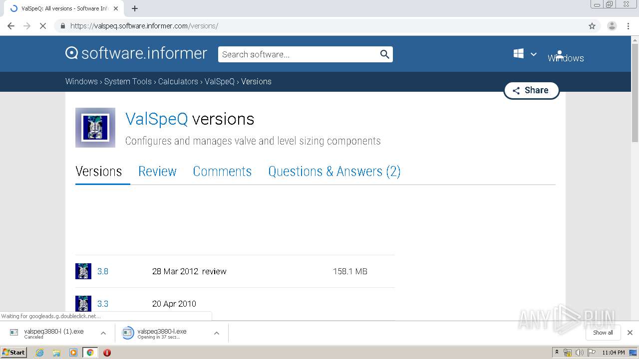The height and width of the screenshot is (359, 639).
Task: Expand the platform selector chevron
Action: tap(534, 54)
